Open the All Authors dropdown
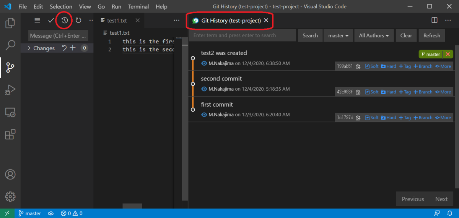This screenshot has width=459, height=218. point(374,35)
